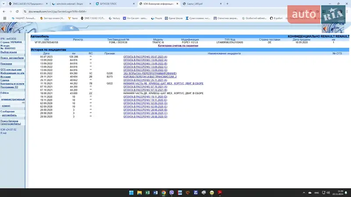Click Выбор языка sidebar link

pyautogui.click(x=8, y=52)
